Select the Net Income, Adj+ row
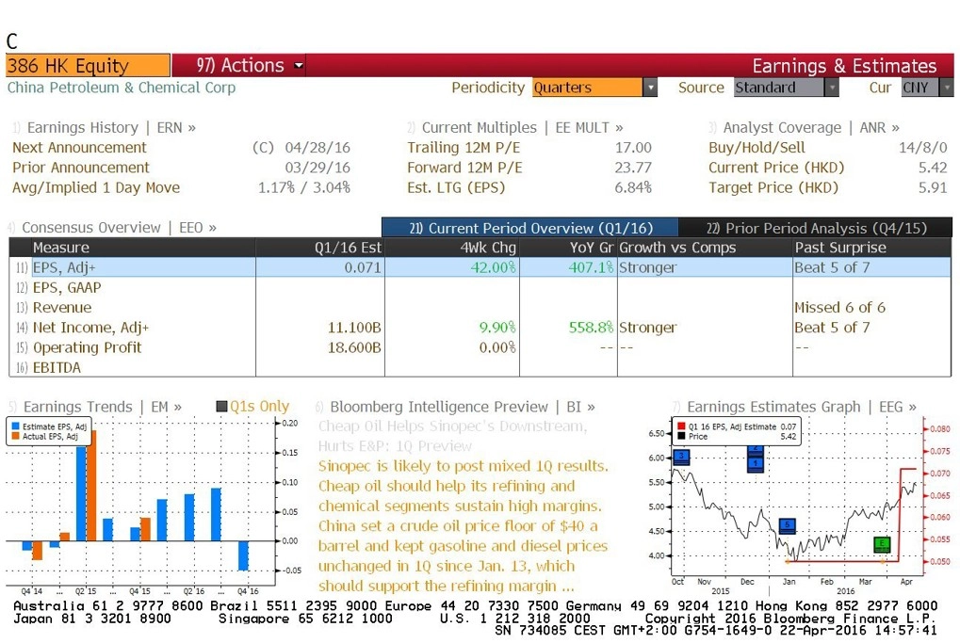This screenshot has height=643, width=960. (480, 328)
